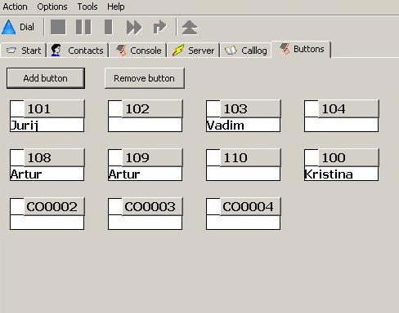Click the name field showing Kristina
The image size is (399, 313).
coord(341,174)
